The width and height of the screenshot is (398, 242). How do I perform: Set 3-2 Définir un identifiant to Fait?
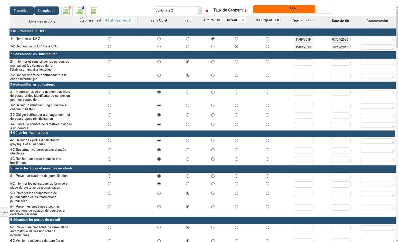click(188, 105)
